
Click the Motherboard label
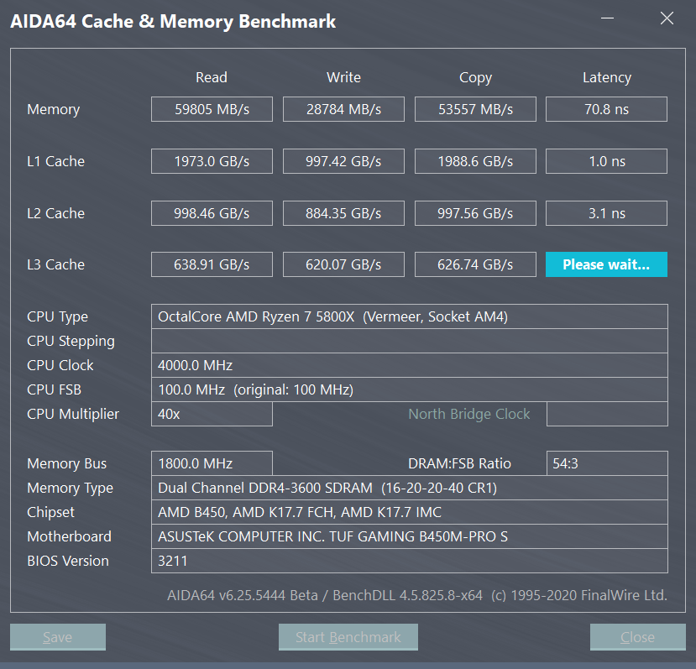pos(69,536)
